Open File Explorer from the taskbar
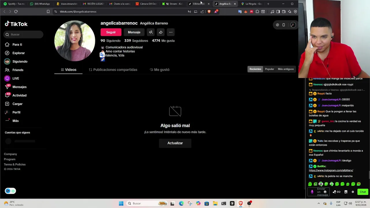This screenshot has width=370, height=208. [x=215, y=203]
